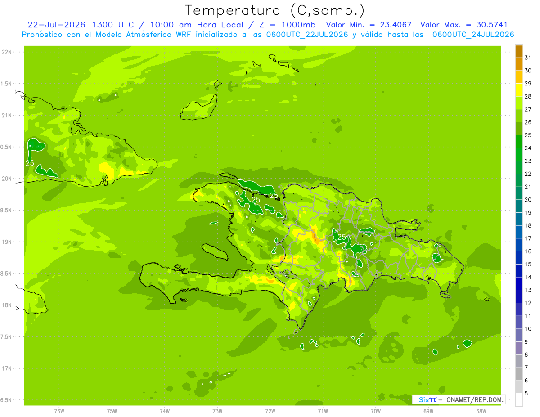Click the 18N latitude axis label
Viewport: 540px width, 417px height.
click(7, 305)
